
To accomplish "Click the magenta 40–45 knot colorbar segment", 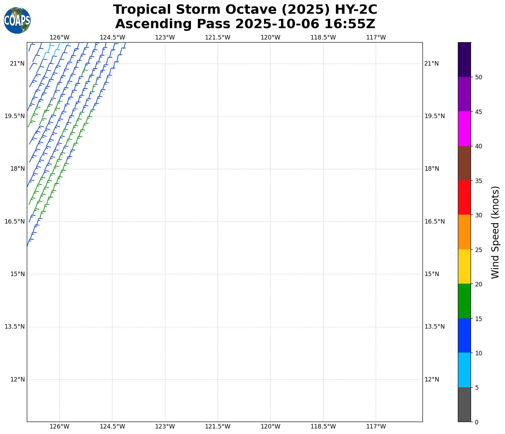I will 464,128.
